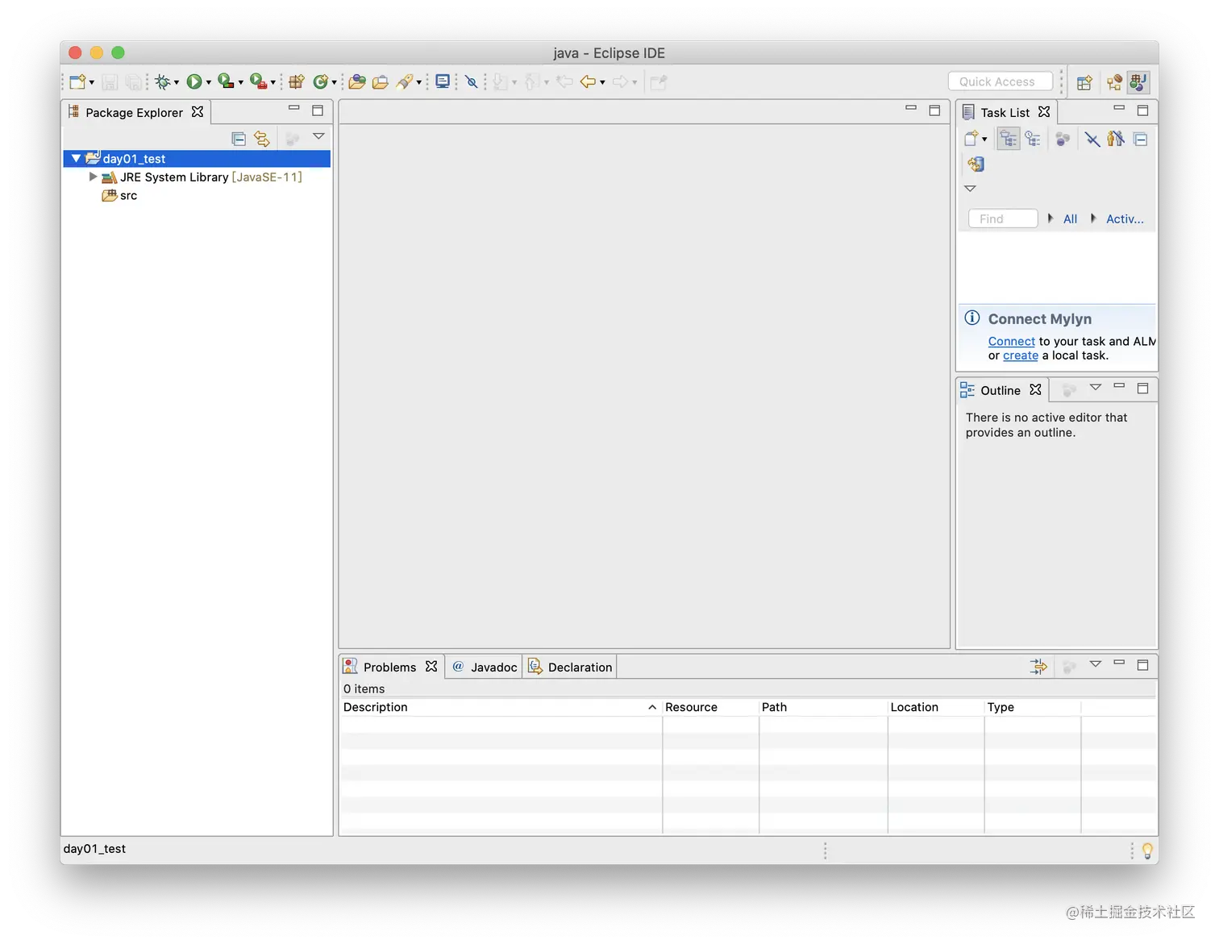Image resolution: width=1219 pixels, height=944 pixels.
Task: Launch Coverage run icon
Action: [226, 81]
